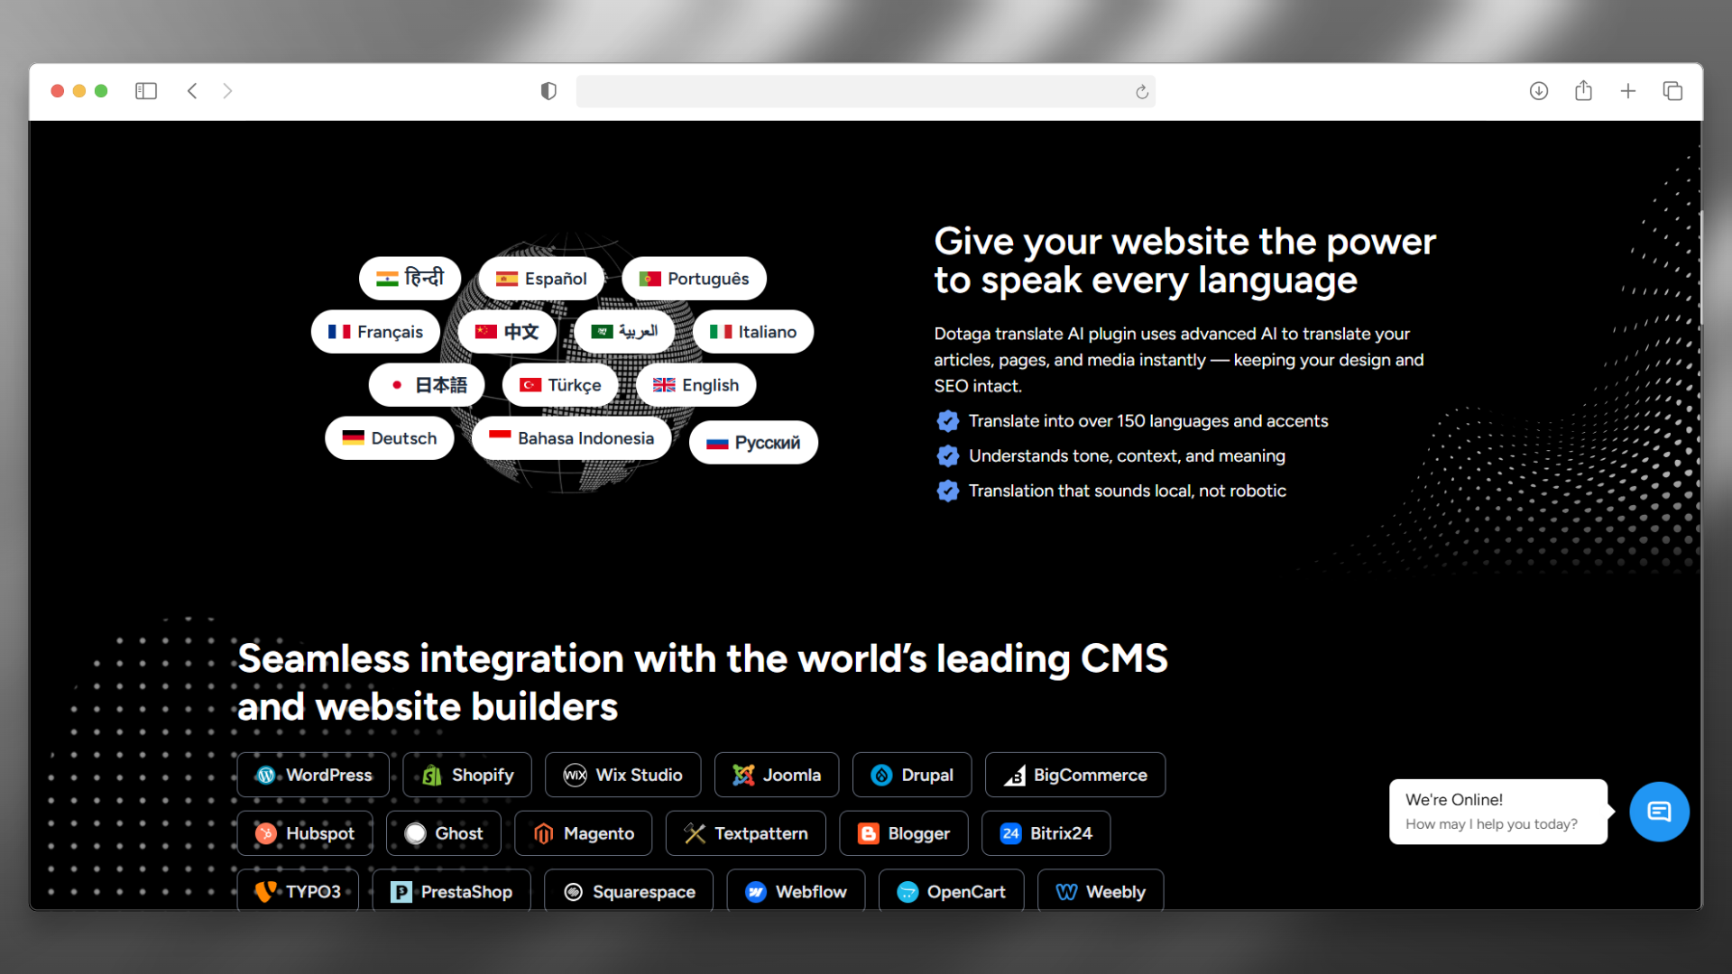Select the Hindi language pill

[410, 279]
